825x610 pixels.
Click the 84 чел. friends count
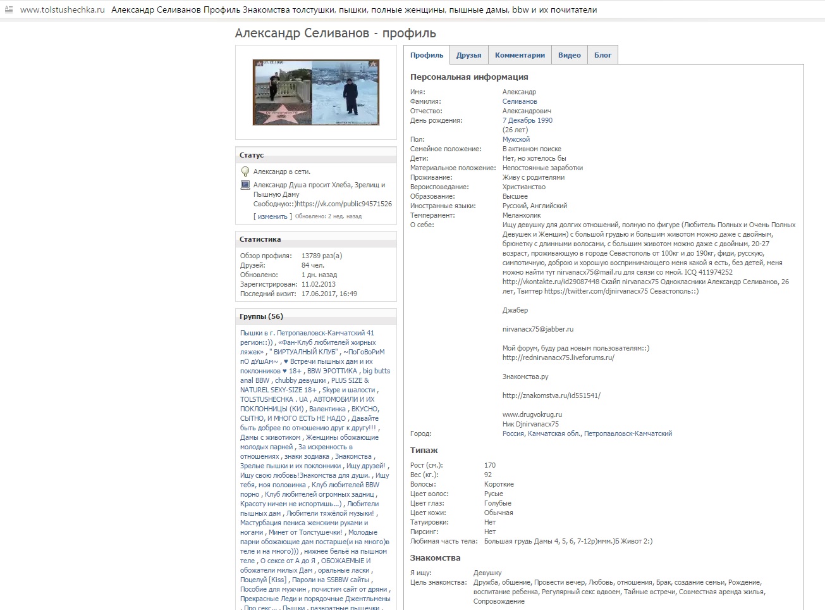[313, 265]
